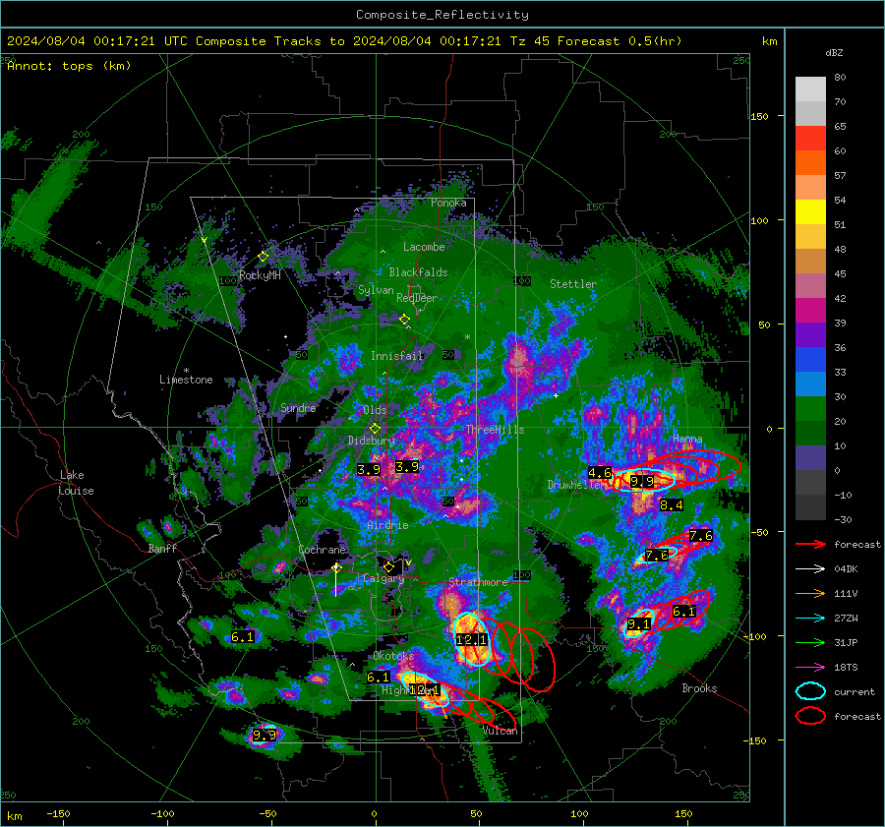Screen dimensions: 885x827
Task: Click the Stettler city label
Action: click(x=573, y=284)
